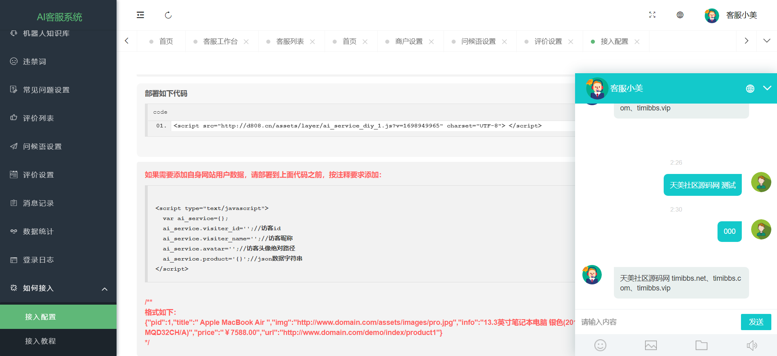This screenshot has width=777, height=356.
Task: Click the visitor avatar beside 000 message
Action: 761,229
